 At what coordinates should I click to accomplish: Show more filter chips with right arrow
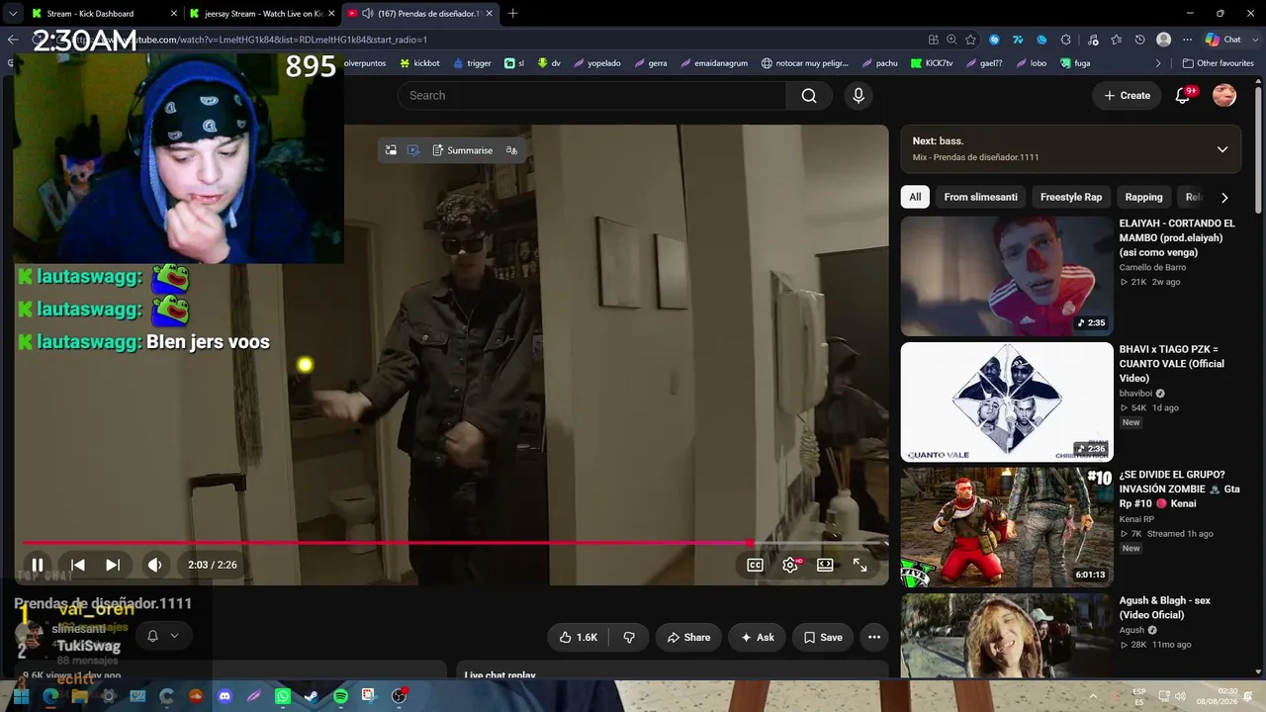[x=1224, y=197]
